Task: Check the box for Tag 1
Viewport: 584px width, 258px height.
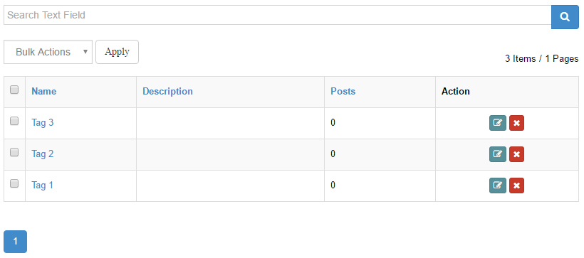Action: tap(14, 183)
